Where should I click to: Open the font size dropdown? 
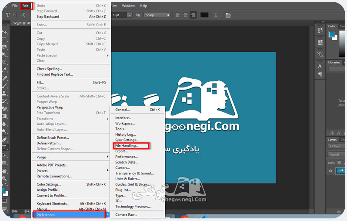tap(130, 15)
